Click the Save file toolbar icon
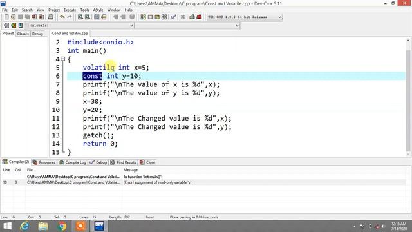Viewport: 412px width, 232px height. [20, 17]
